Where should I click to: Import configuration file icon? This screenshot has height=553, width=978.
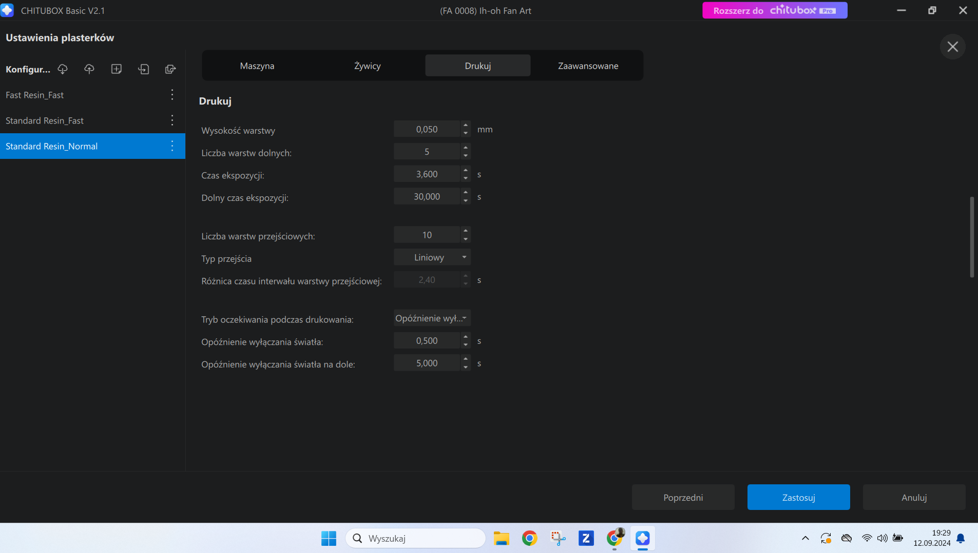tap(144, 69)
